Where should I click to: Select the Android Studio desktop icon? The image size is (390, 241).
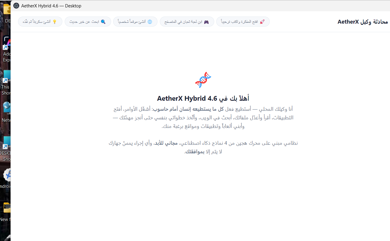(x=6, y=179)
